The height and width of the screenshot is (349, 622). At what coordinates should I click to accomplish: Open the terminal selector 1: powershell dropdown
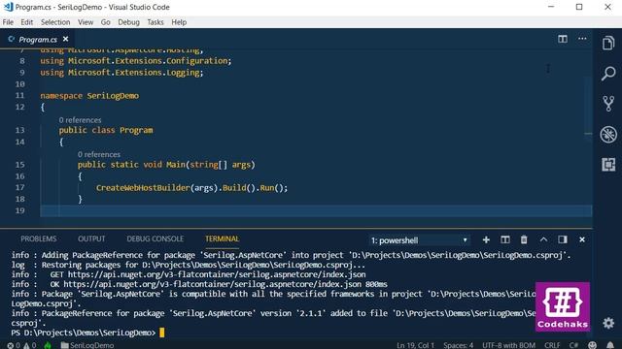pos(420,240)
